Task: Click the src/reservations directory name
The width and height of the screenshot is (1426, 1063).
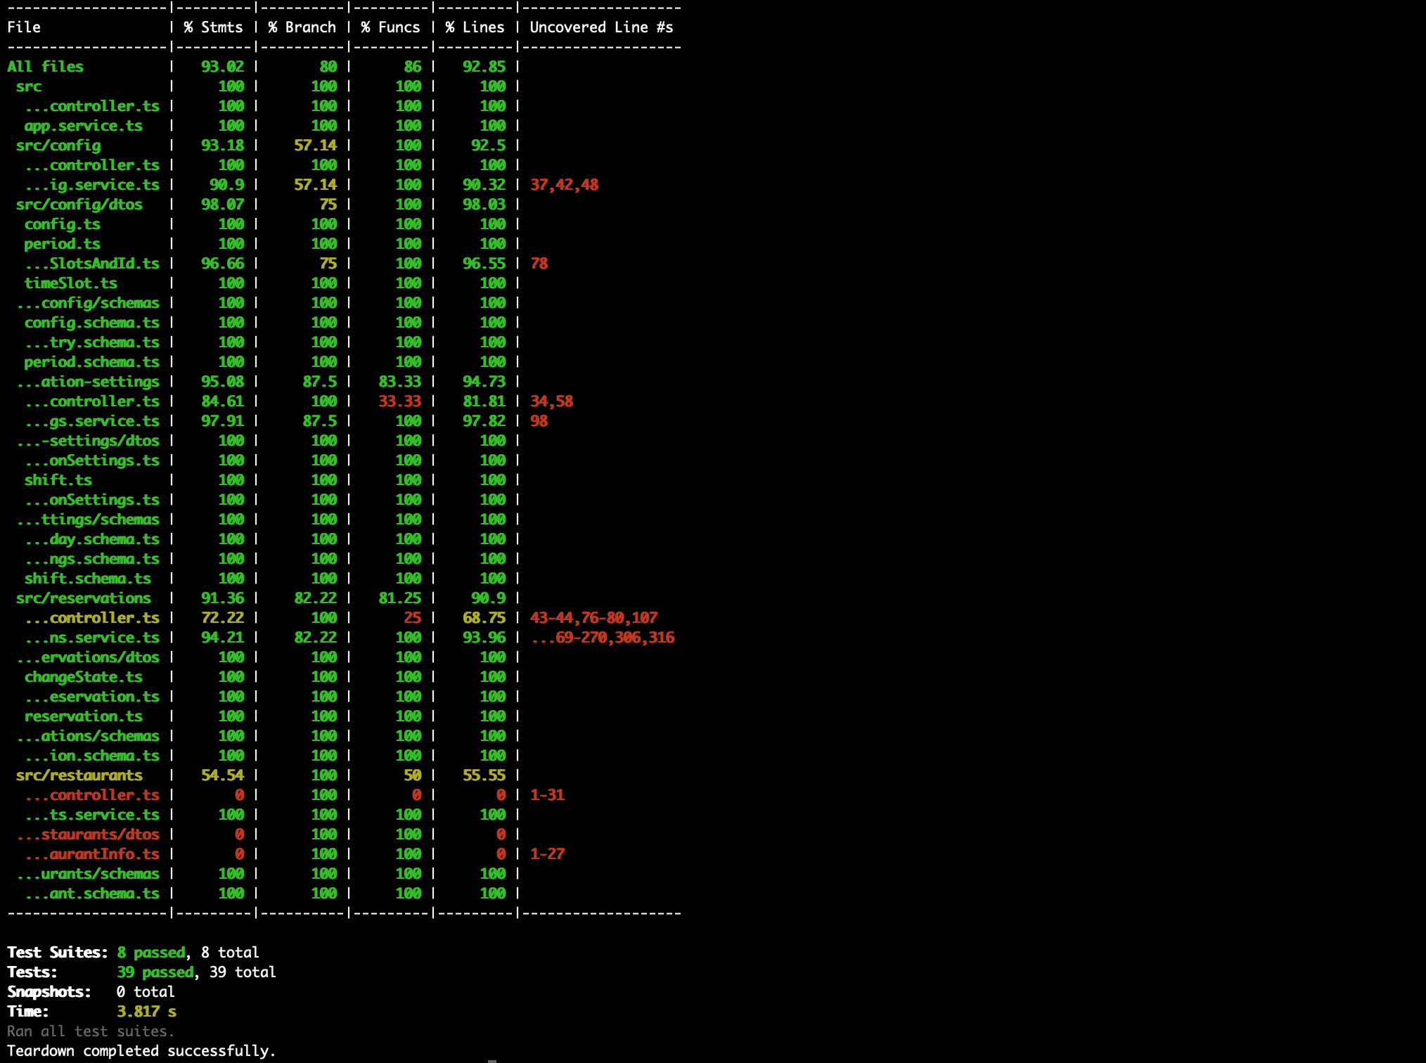Action: click(x=83, y=598)
